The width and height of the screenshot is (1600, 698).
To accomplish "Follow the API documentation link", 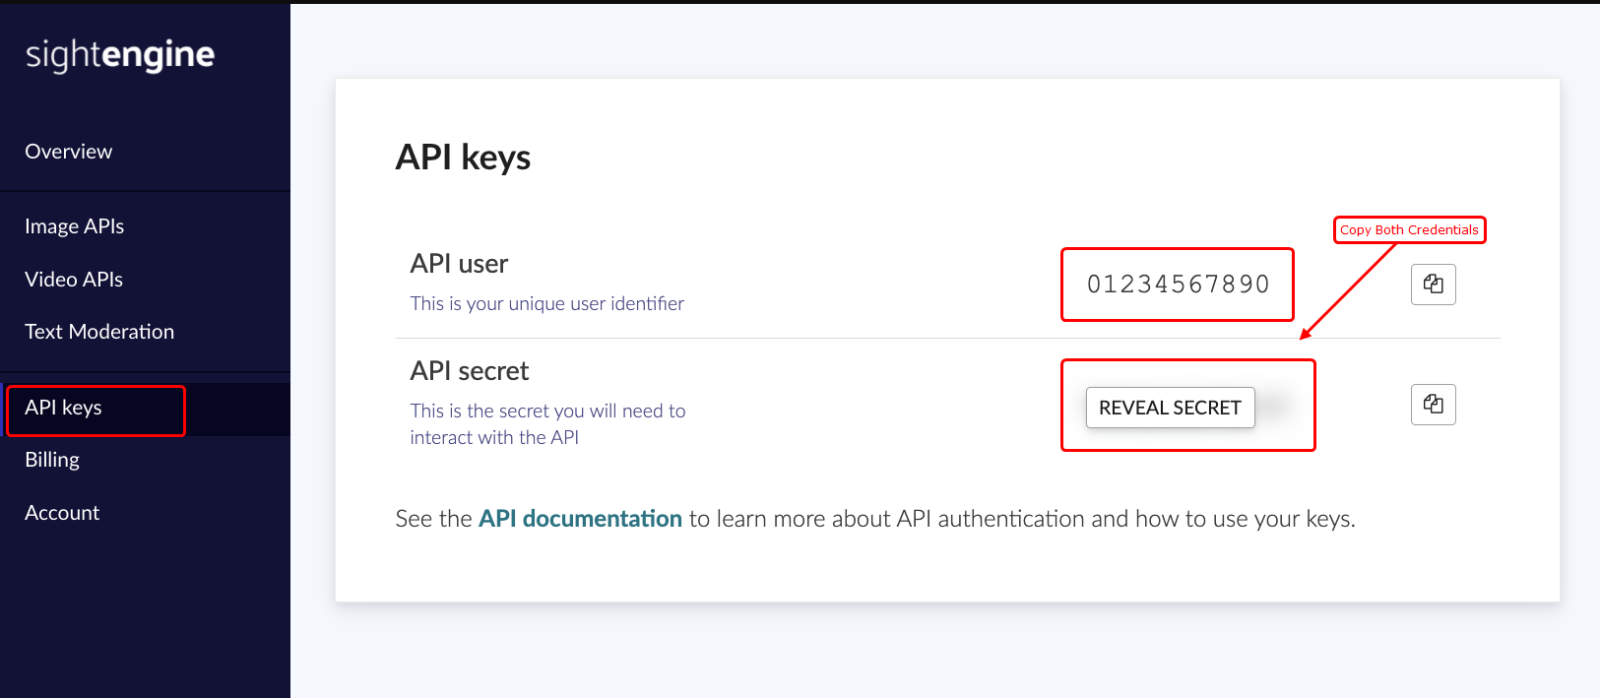I will pos(580,519).
